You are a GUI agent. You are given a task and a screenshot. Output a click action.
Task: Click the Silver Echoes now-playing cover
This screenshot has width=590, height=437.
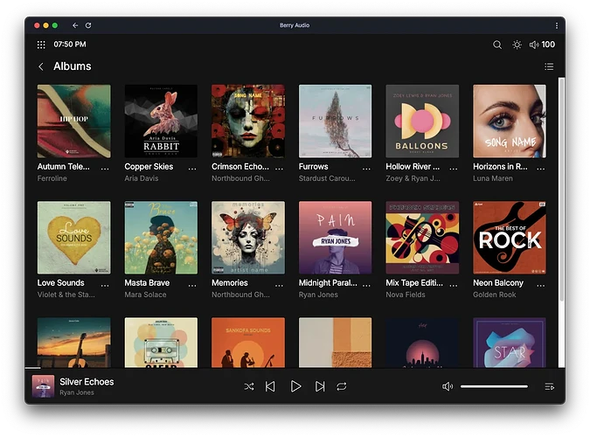click(44, 386)
